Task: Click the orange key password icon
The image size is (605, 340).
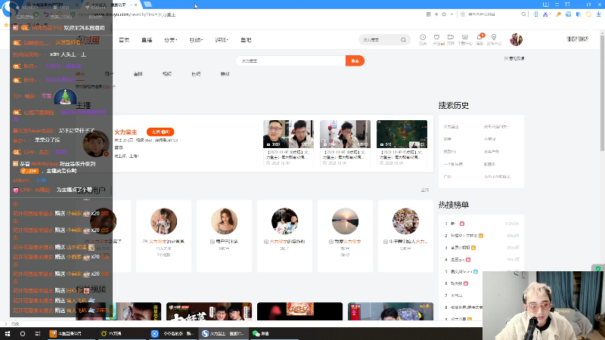Action: coord(558,14)
